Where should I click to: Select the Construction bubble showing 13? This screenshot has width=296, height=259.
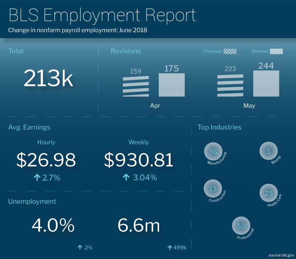pyautogui.click(x=213, y=188)
